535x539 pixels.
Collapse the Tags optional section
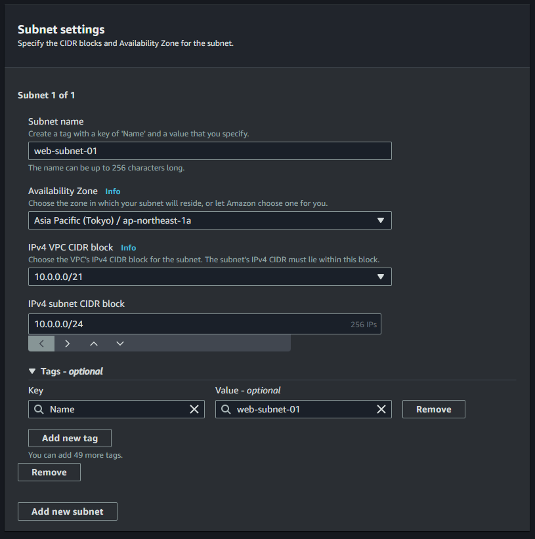point(32,371)
